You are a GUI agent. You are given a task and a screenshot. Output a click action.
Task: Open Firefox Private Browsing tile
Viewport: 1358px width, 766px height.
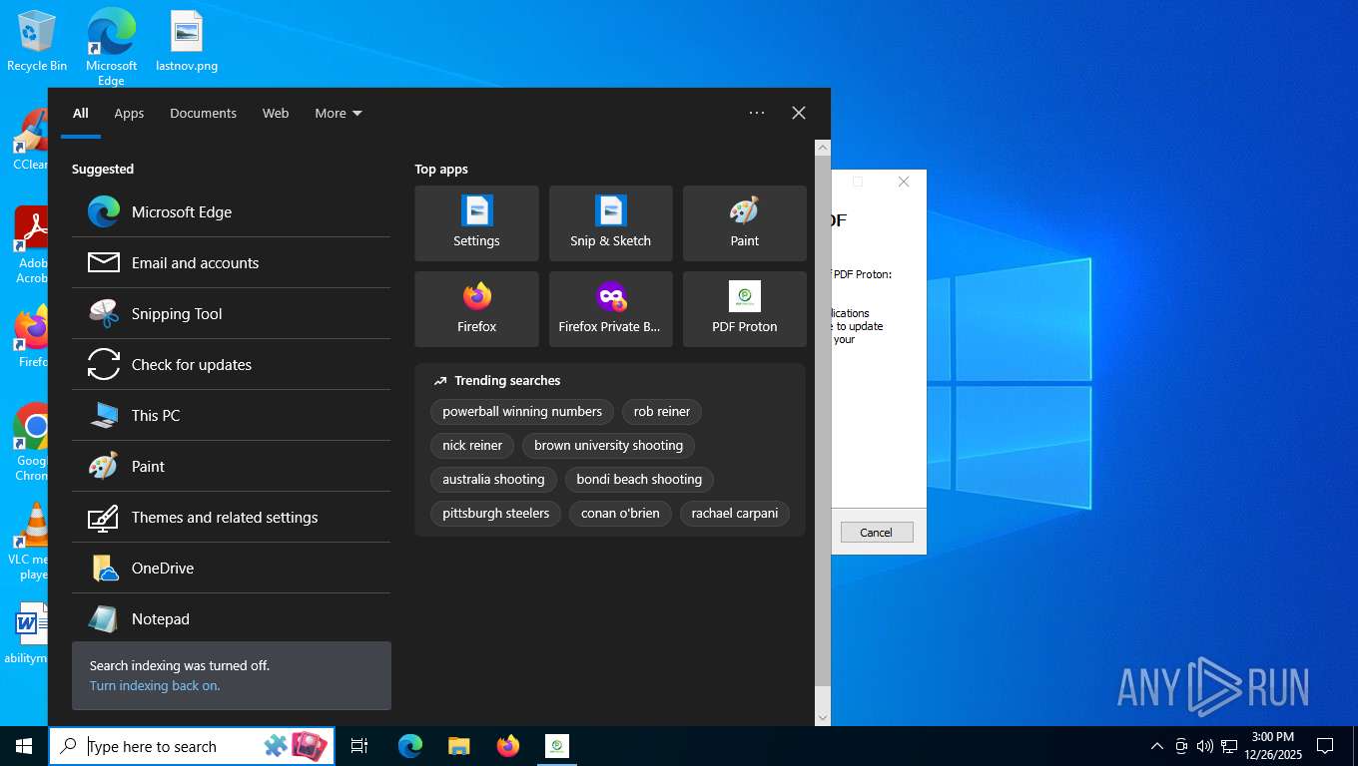point(610,309)
